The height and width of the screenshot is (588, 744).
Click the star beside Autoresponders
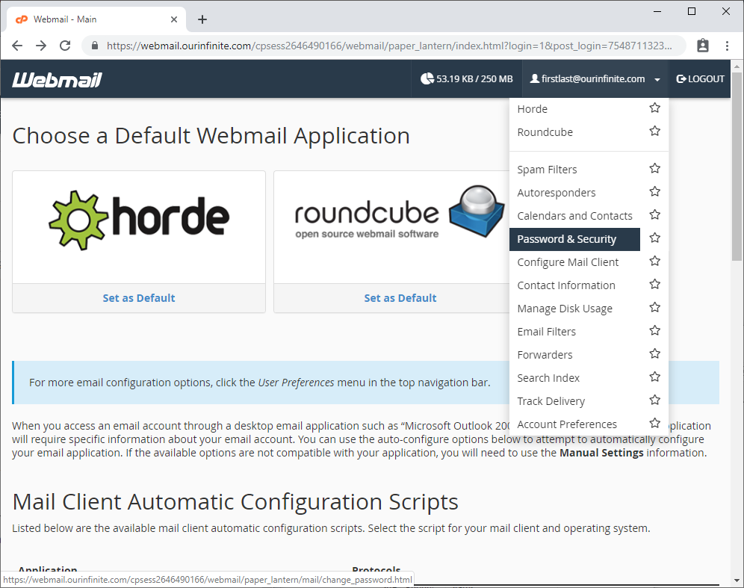pyautogui.click(x=655, y=192)
